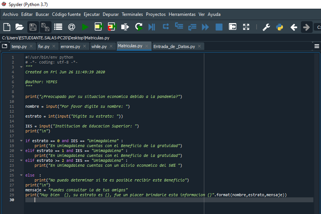Collapse docstring fold at line 3
The image size is (321, 214).
[21, 67]
